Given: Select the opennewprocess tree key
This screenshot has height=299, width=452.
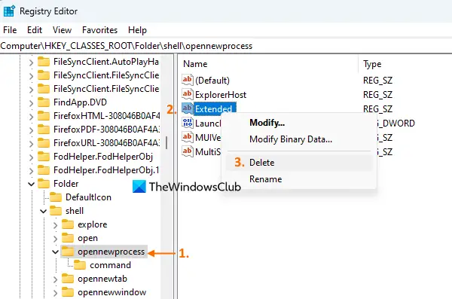Looking at the screenshot, I should 111,252.
